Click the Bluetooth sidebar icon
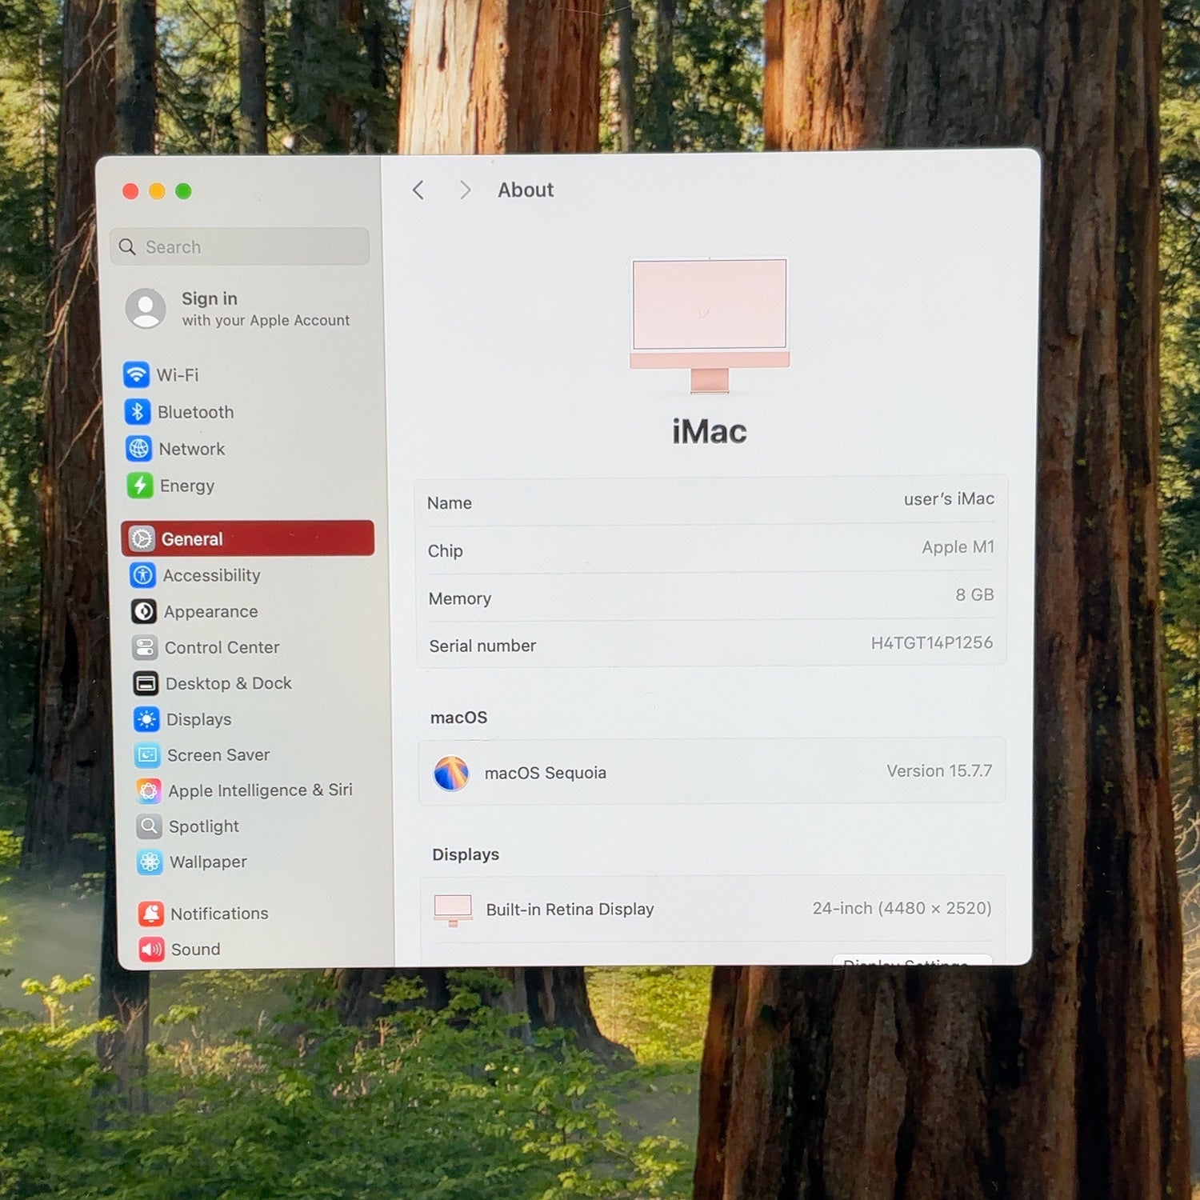This screenshot has width=1200, height=1200. click(x=138, y=411)
